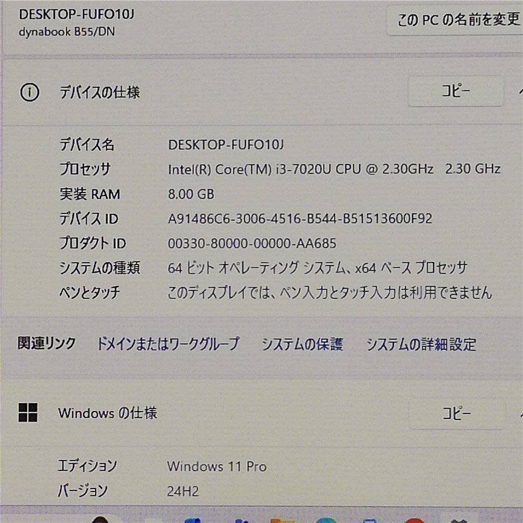Select the 64 ビット オペレーティング システム value

(x=317, y=268)
